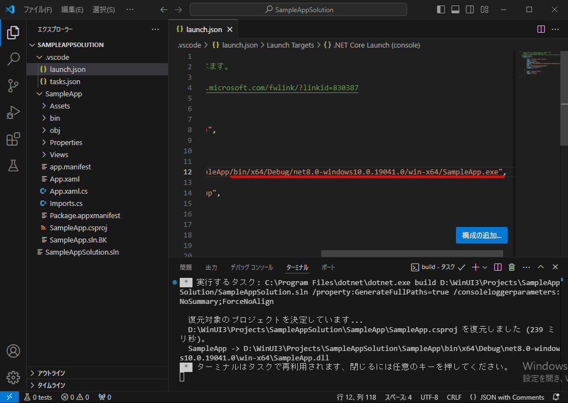Open editor more actions menu
Screen dimensions: 568x403
click(x=555, y=29)
